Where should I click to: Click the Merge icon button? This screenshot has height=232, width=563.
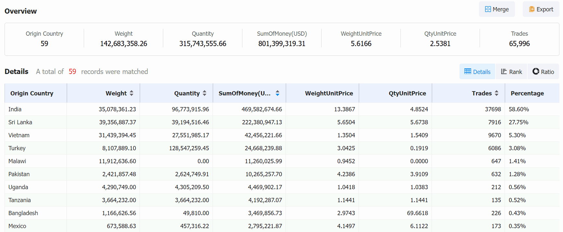[488, 9]
